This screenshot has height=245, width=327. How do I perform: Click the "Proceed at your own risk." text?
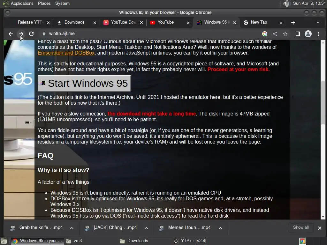pyautogui.click(x=238, y=69)
